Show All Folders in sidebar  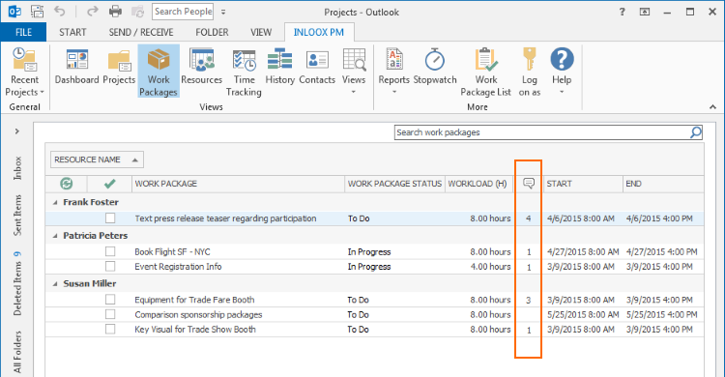point(17,352)
